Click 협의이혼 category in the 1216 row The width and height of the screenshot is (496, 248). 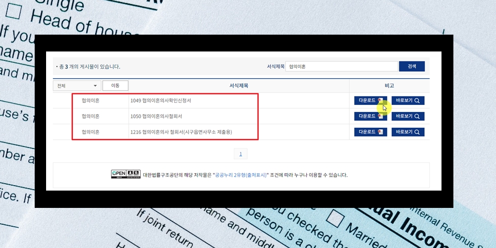[91, 132]
